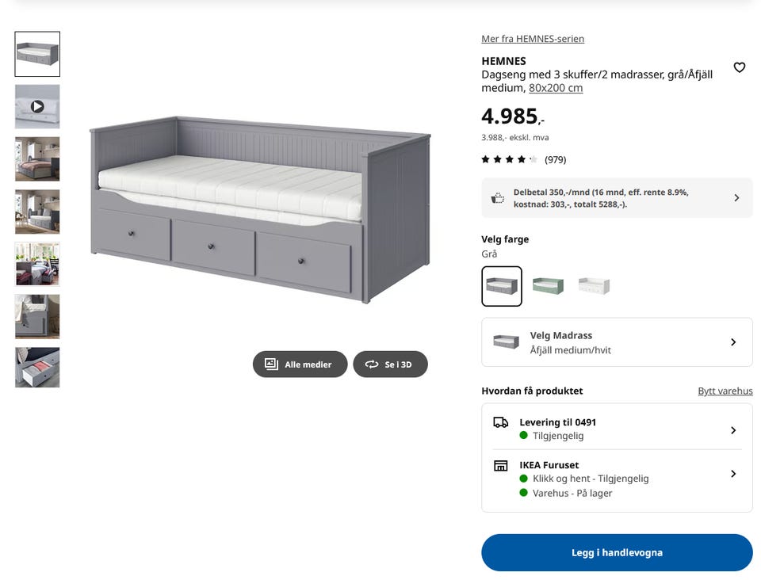The image size is (761, 580).
Task: Click the delivery truck icon
Action: point(500,422)
